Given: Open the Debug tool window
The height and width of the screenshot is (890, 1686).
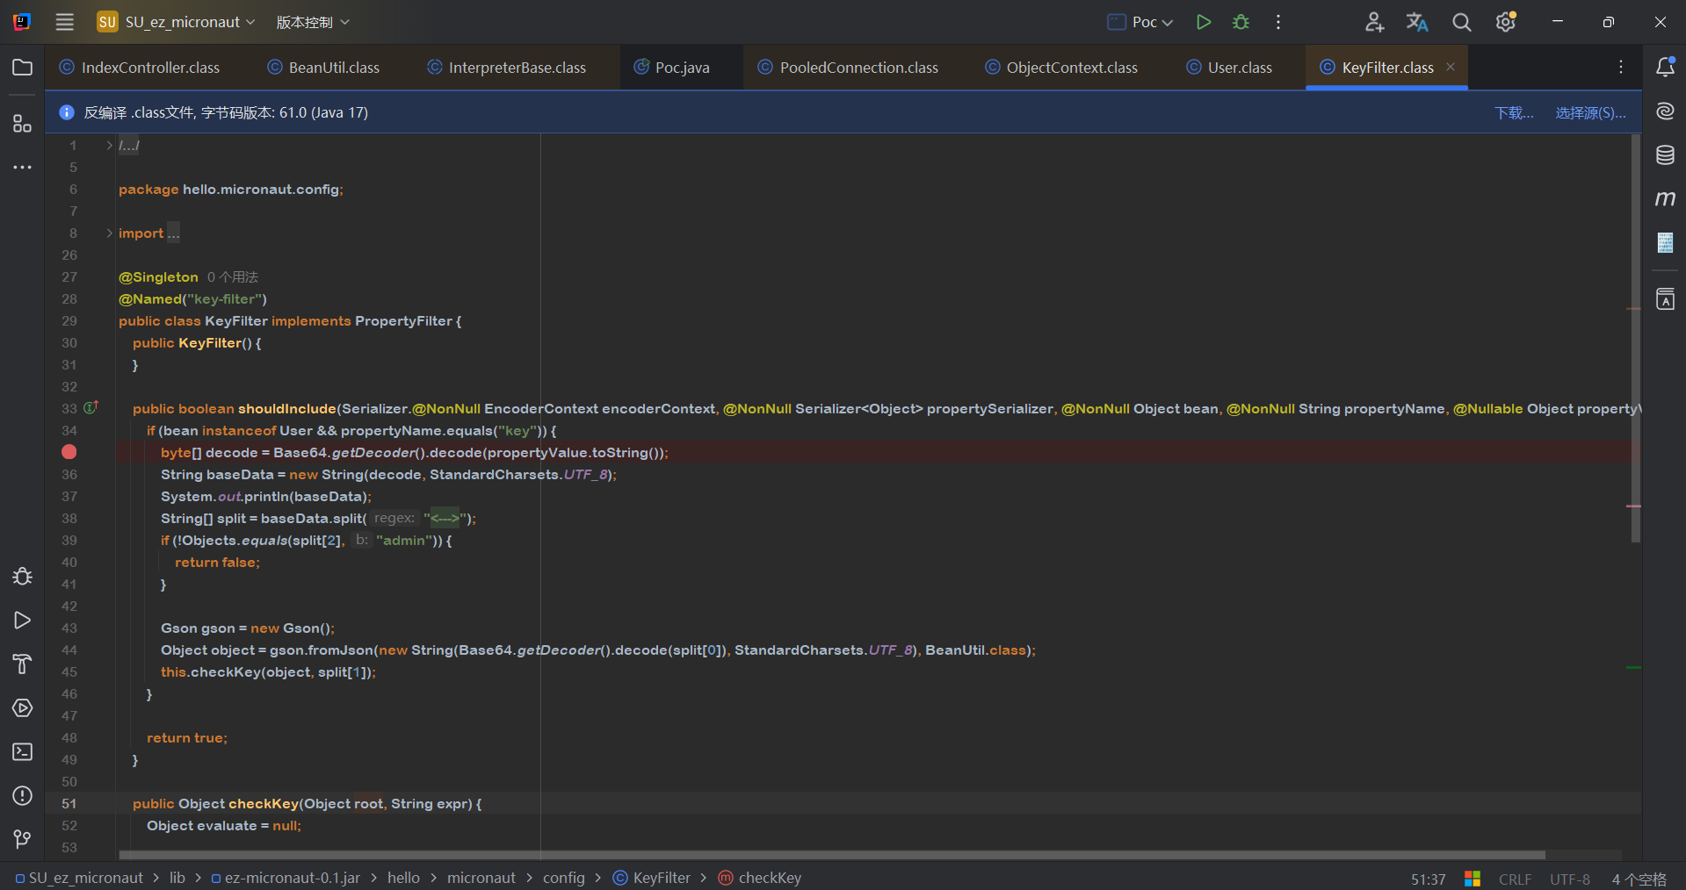Looking at the screenshot, I should (x=23, y=577).
